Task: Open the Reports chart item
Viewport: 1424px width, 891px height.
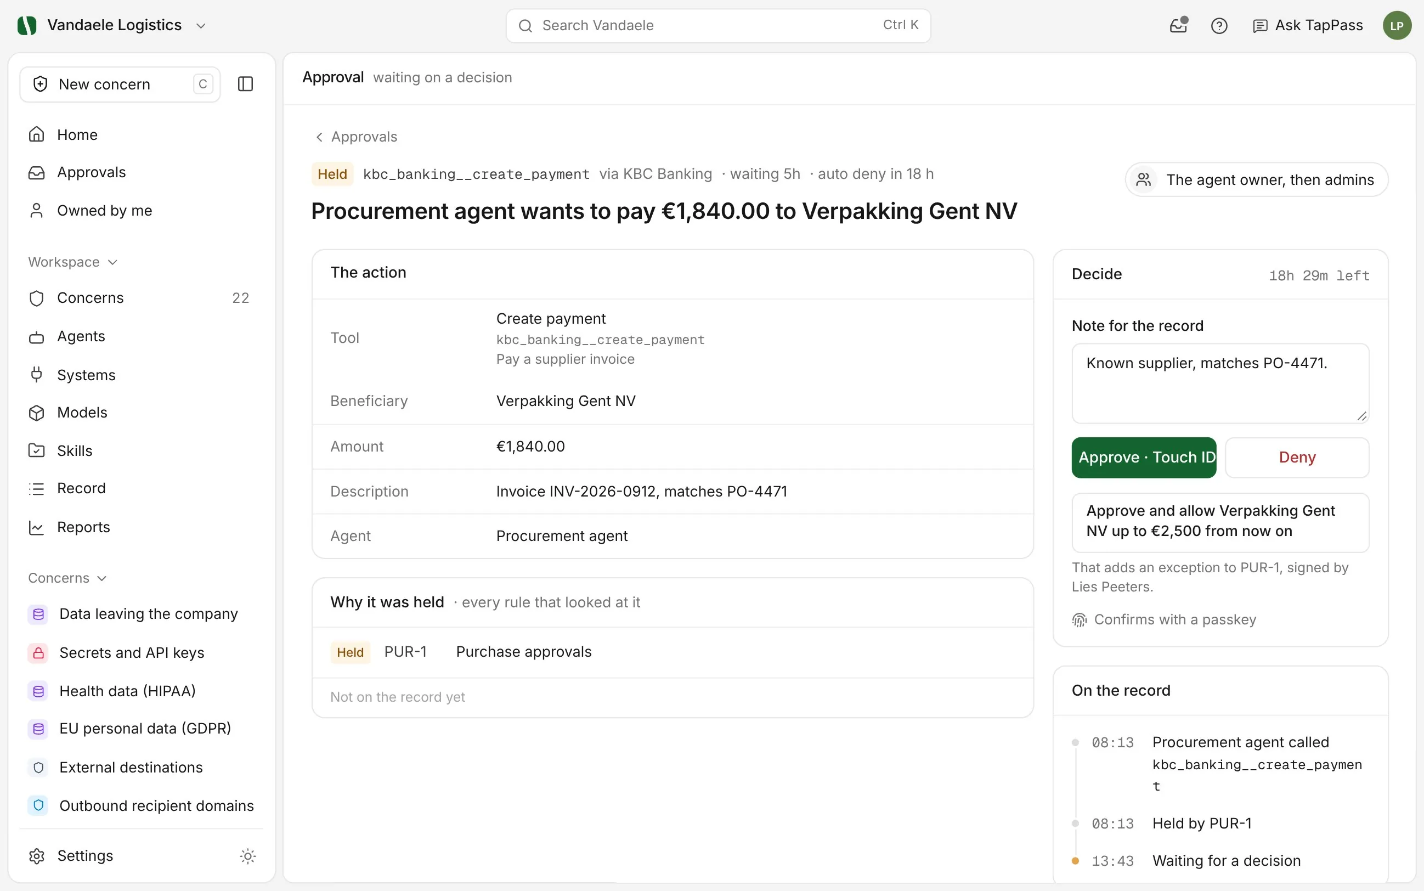Action: (x=141, y=527)
